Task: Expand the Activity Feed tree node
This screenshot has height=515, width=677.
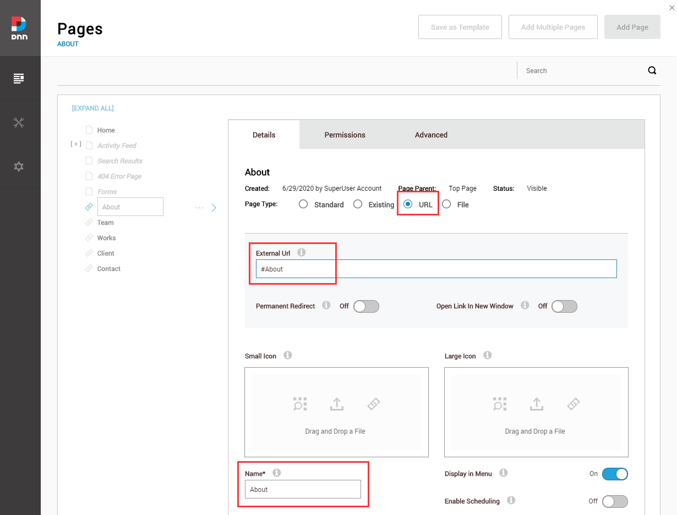Action: 76,145
